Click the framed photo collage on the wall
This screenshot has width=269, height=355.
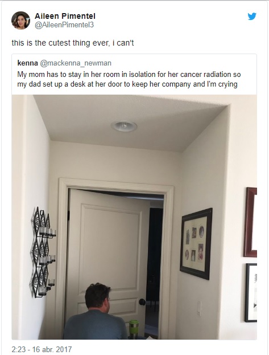196,244
